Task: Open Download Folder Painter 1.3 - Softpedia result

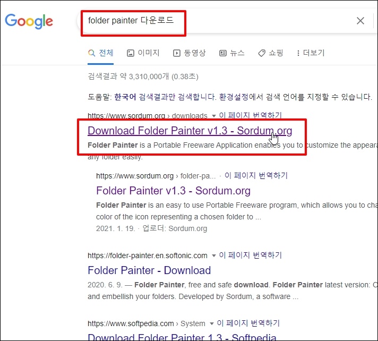Action: click(182, 337)
